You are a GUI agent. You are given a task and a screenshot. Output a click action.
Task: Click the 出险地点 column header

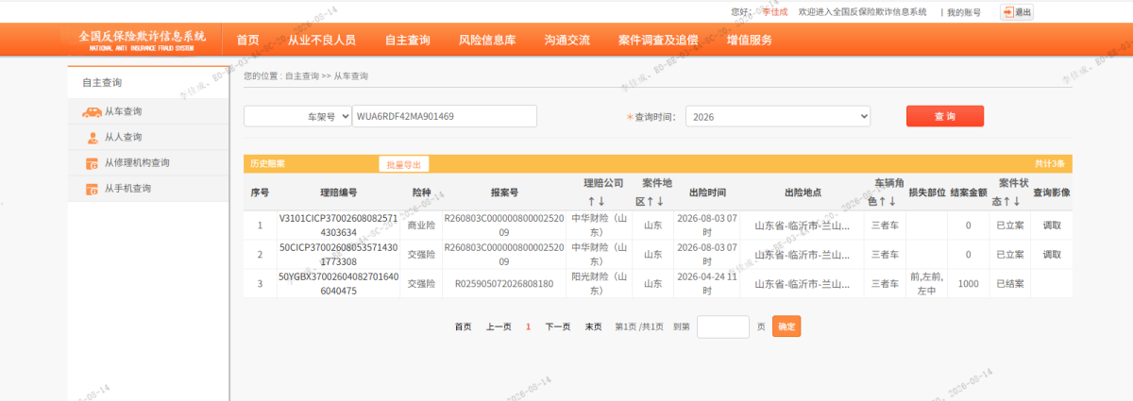pos(803,192)
